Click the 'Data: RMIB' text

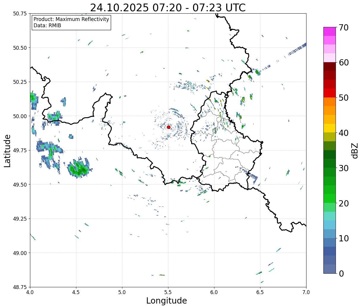pos(47,26)
